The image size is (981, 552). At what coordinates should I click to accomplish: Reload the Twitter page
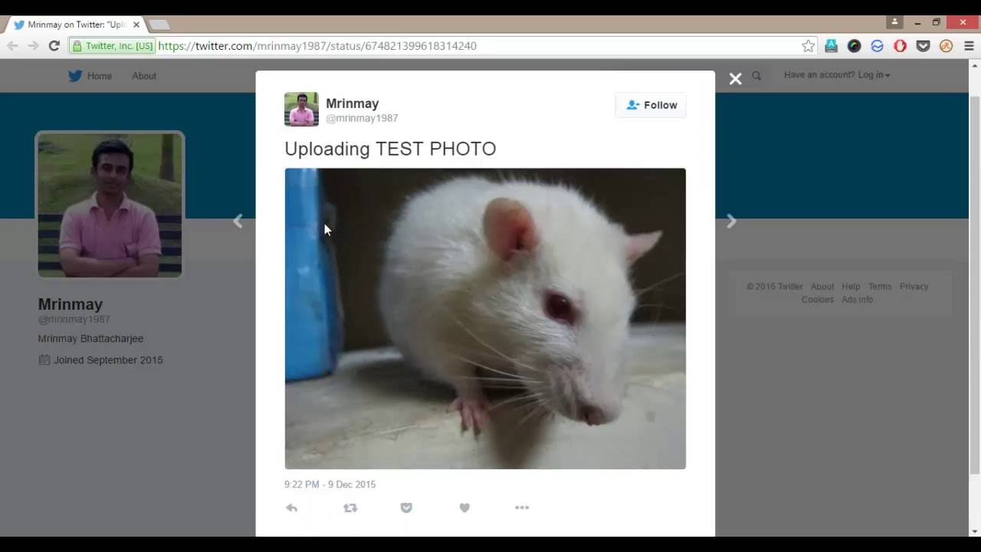click(54, 46)
